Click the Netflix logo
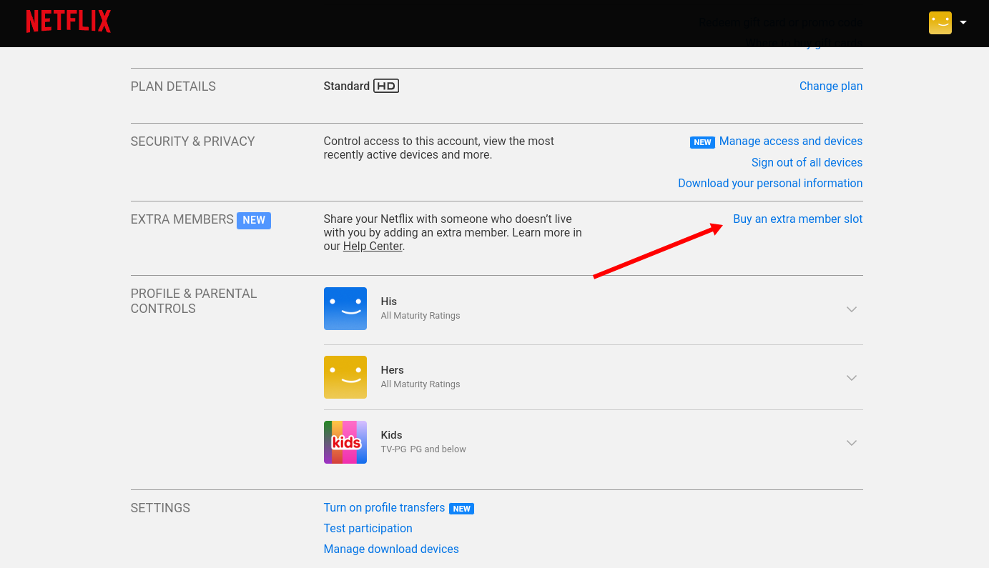 click(68, 21)
